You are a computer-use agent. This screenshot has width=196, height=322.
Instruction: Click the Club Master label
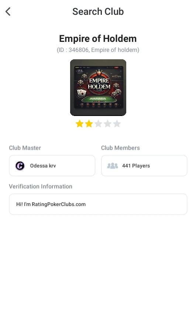25,148
